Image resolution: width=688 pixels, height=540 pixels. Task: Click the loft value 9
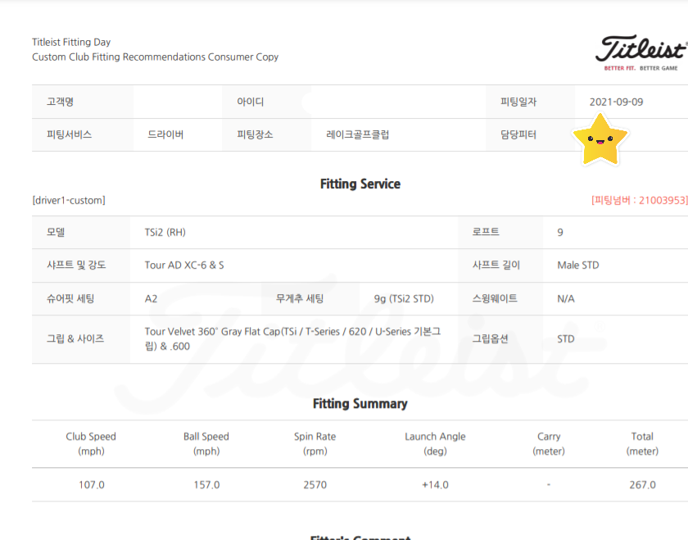click(560, 233)
